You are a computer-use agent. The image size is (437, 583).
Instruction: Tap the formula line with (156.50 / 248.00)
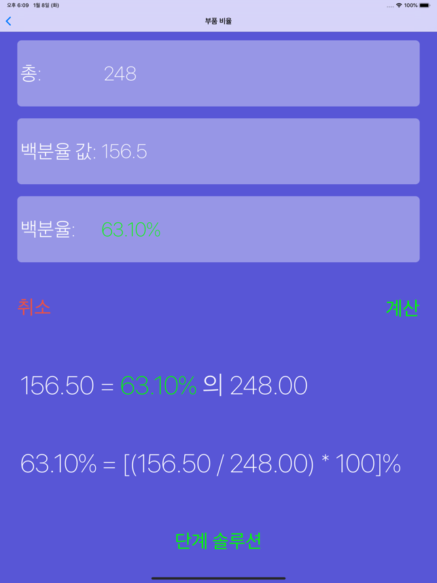pos(211,464)
